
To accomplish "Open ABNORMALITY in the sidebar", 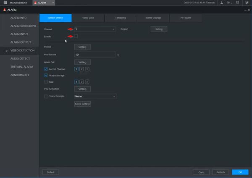I will tap(19, 75).
